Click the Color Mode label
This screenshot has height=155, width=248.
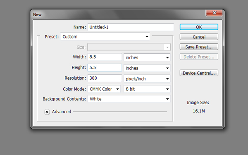click(74, 89)
